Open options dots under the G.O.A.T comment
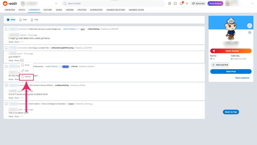This screenshot has height=145, width=257. point(22,98)
